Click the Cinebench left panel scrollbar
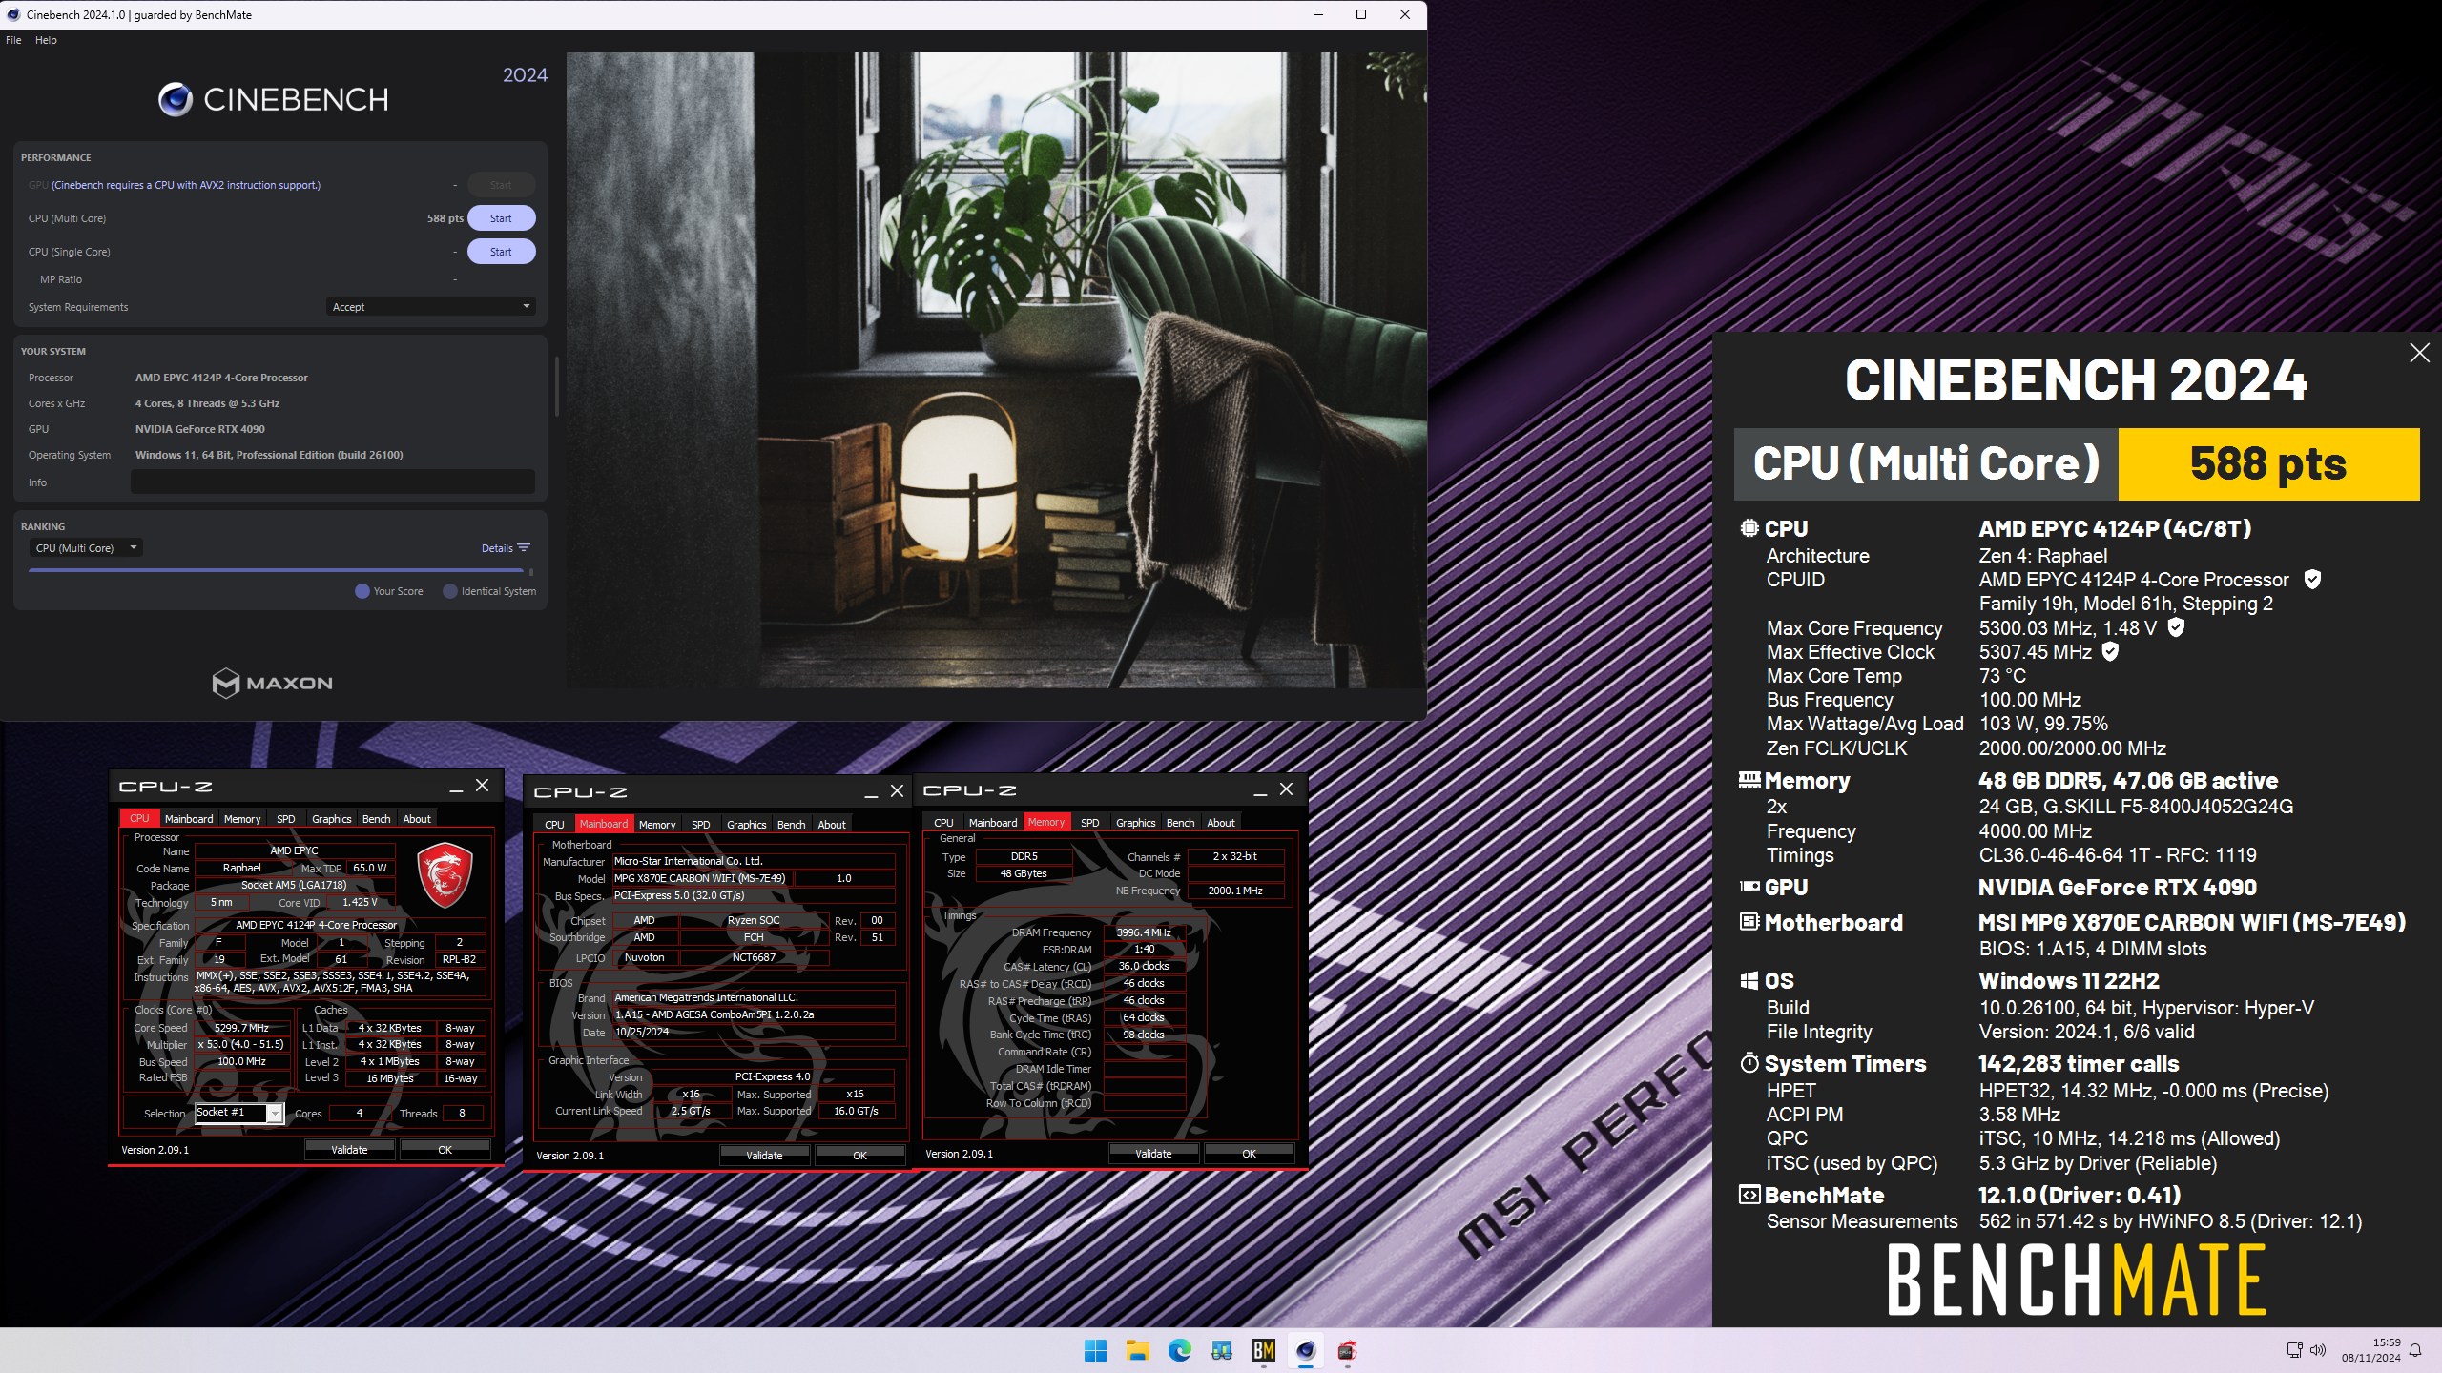 (556, 384)
